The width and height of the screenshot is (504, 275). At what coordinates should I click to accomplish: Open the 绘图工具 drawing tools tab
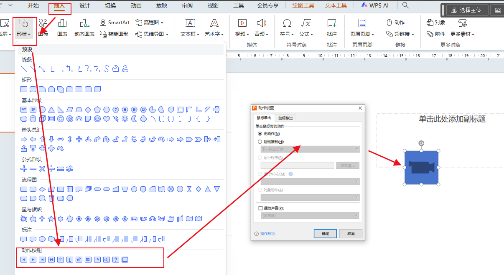303,5
